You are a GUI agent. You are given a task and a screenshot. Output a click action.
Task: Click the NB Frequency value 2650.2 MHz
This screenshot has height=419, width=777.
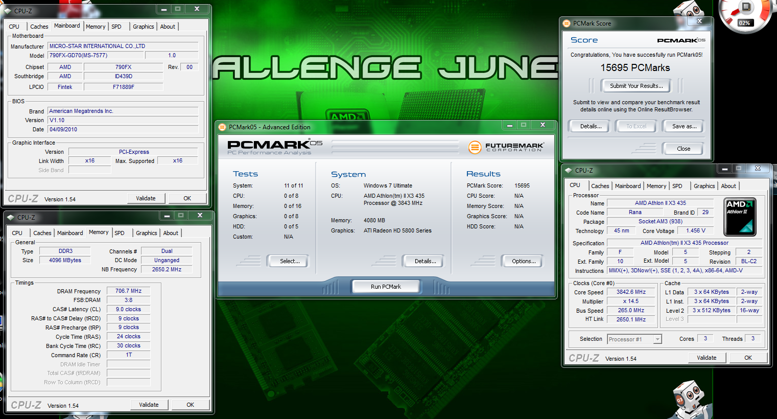tap(167, 269)
